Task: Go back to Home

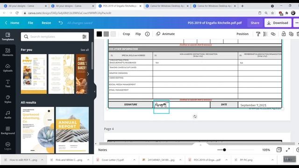Action: coord(12,23)
